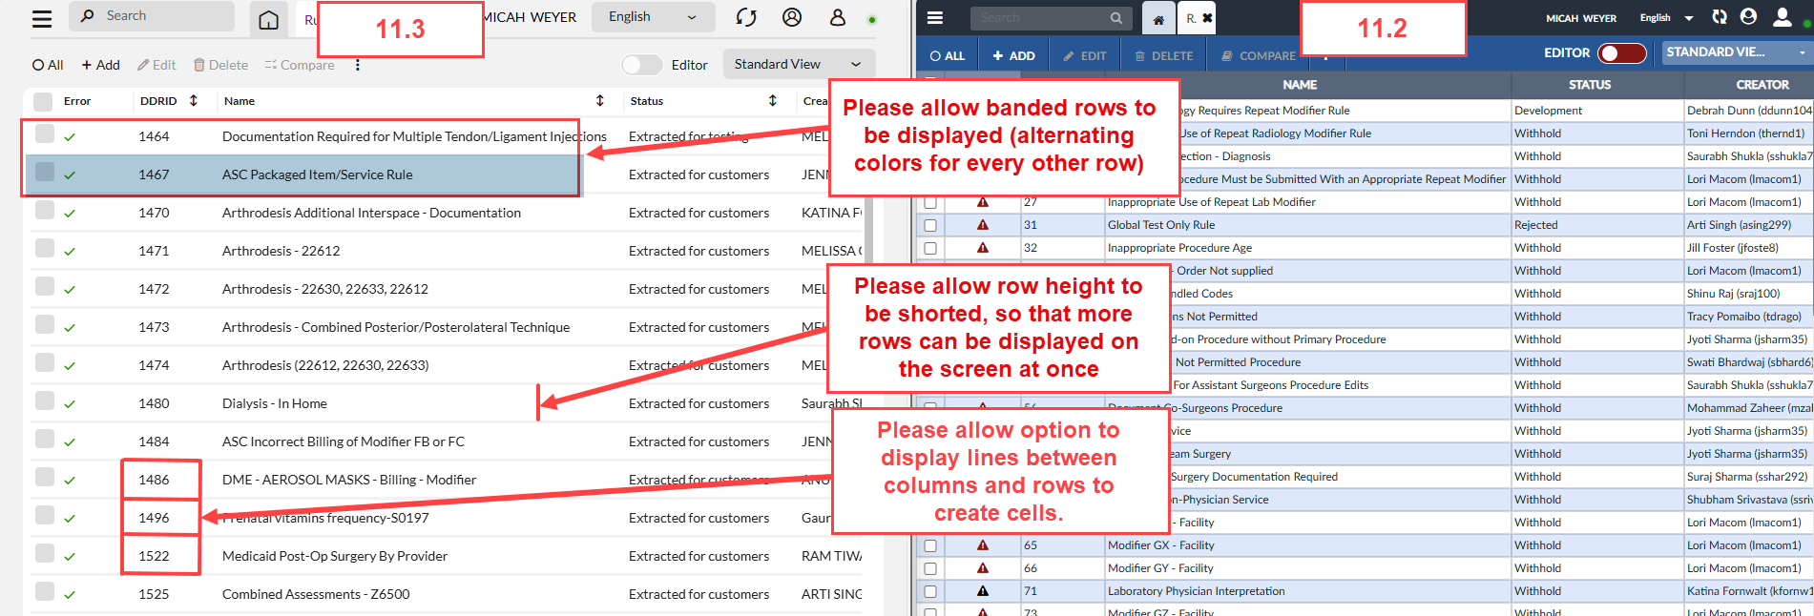Sort by the Status column arrows in the left table
1814x616 pixels.
[x=773, y=100]
